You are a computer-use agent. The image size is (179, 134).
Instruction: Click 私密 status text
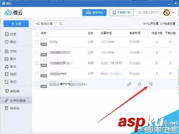point(91,63)
